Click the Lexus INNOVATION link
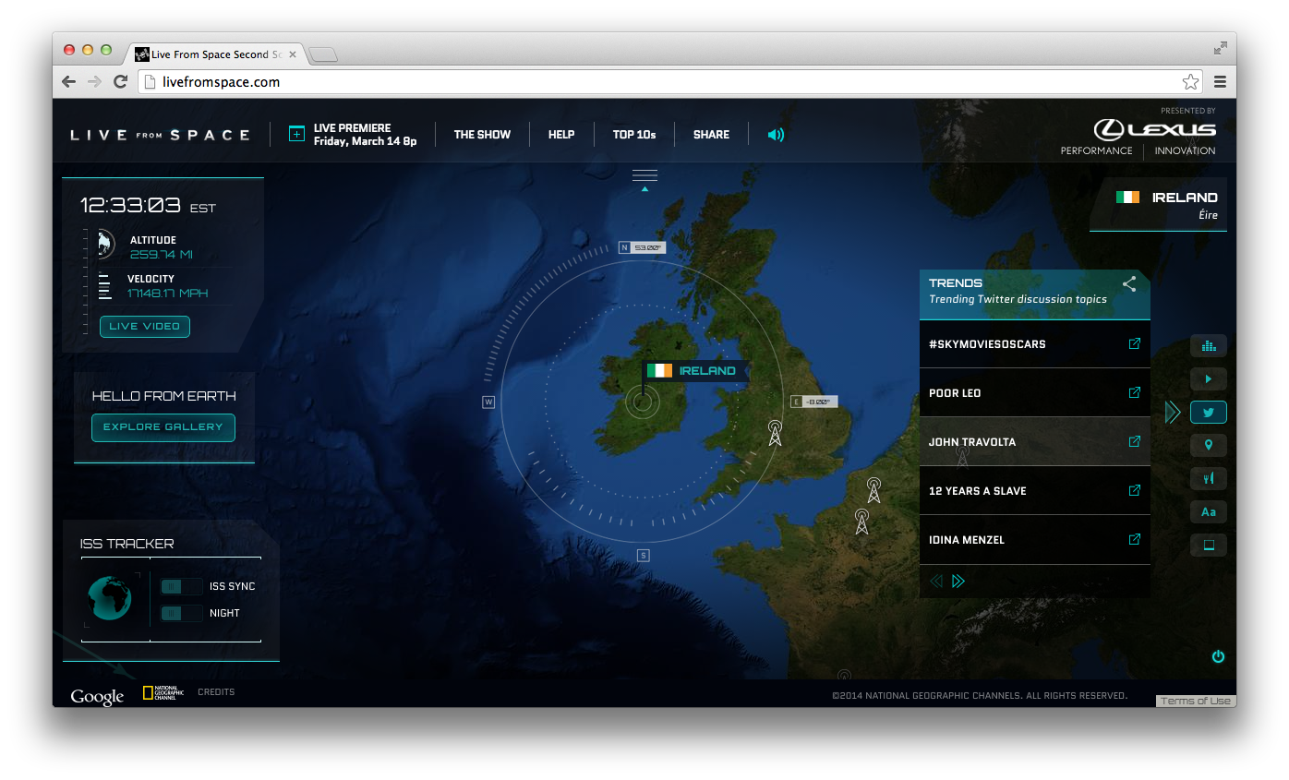The width and height of the screenshot is (1289, 780). [1185, 150]
